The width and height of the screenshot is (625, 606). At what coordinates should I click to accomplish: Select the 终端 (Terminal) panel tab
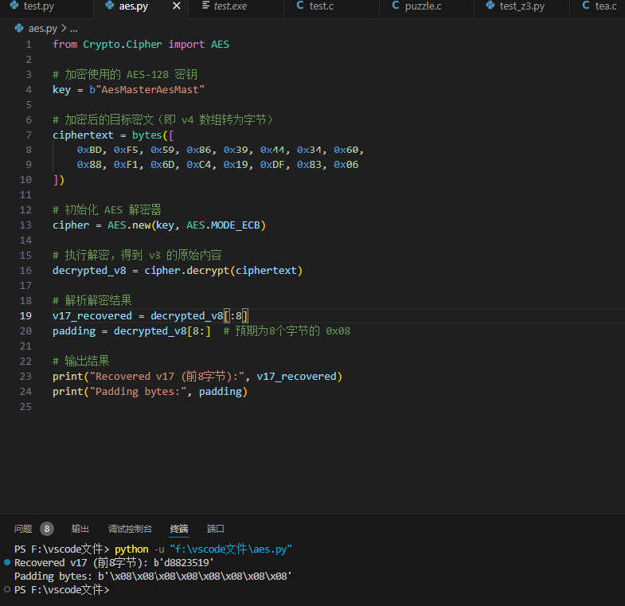click(x=179, y=529)
